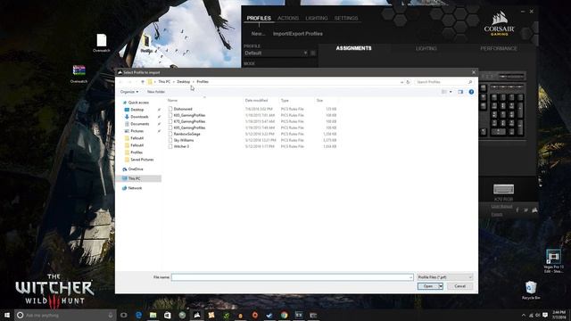Click the Help icon in the file dialog

click(x=471, y=92)
